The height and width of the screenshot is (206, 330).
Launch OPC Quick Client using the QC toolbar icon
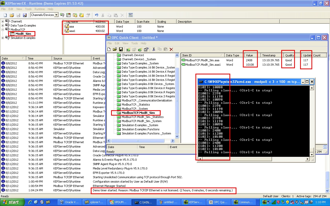131,15
